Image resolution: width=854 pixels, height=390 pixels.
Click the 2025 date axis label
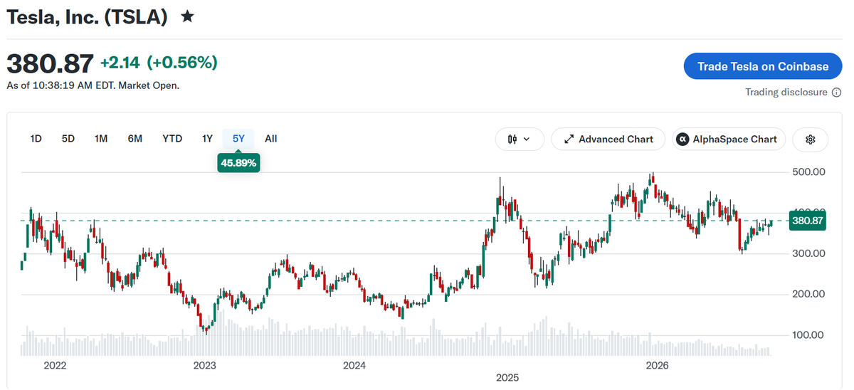click(x=507, y=377)
